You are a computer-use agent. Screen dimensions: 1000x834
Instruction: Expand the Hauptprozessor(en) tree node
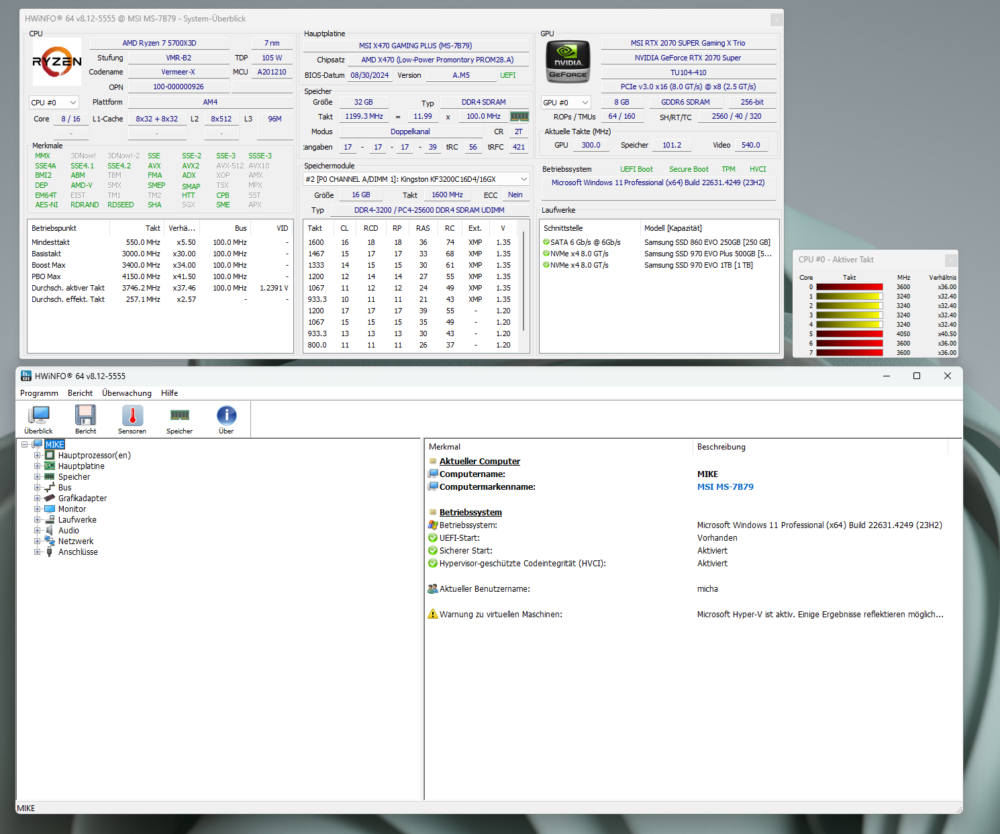point(38,456)
